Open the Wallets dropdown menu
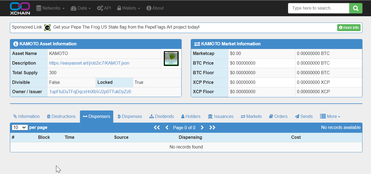Image resolution: width=371 pixels, height=174 pixels. 129,8
